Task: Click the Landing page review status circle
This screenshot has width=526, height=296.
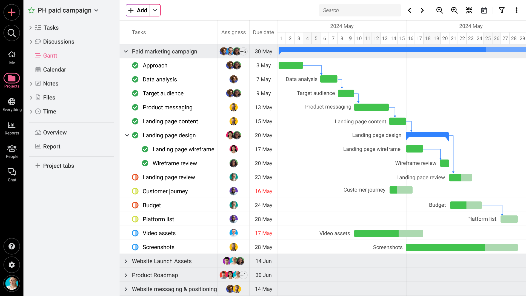Action: [135, 177]
